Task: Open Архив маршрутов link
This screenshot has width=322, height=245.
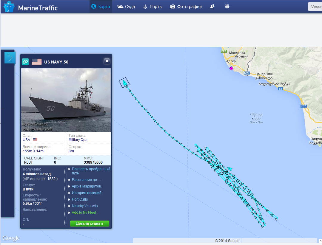Action: (x=87, y=186)
